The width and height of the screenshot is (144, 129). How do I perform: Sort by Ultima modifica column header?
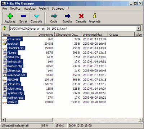click(x=95, y=35)
